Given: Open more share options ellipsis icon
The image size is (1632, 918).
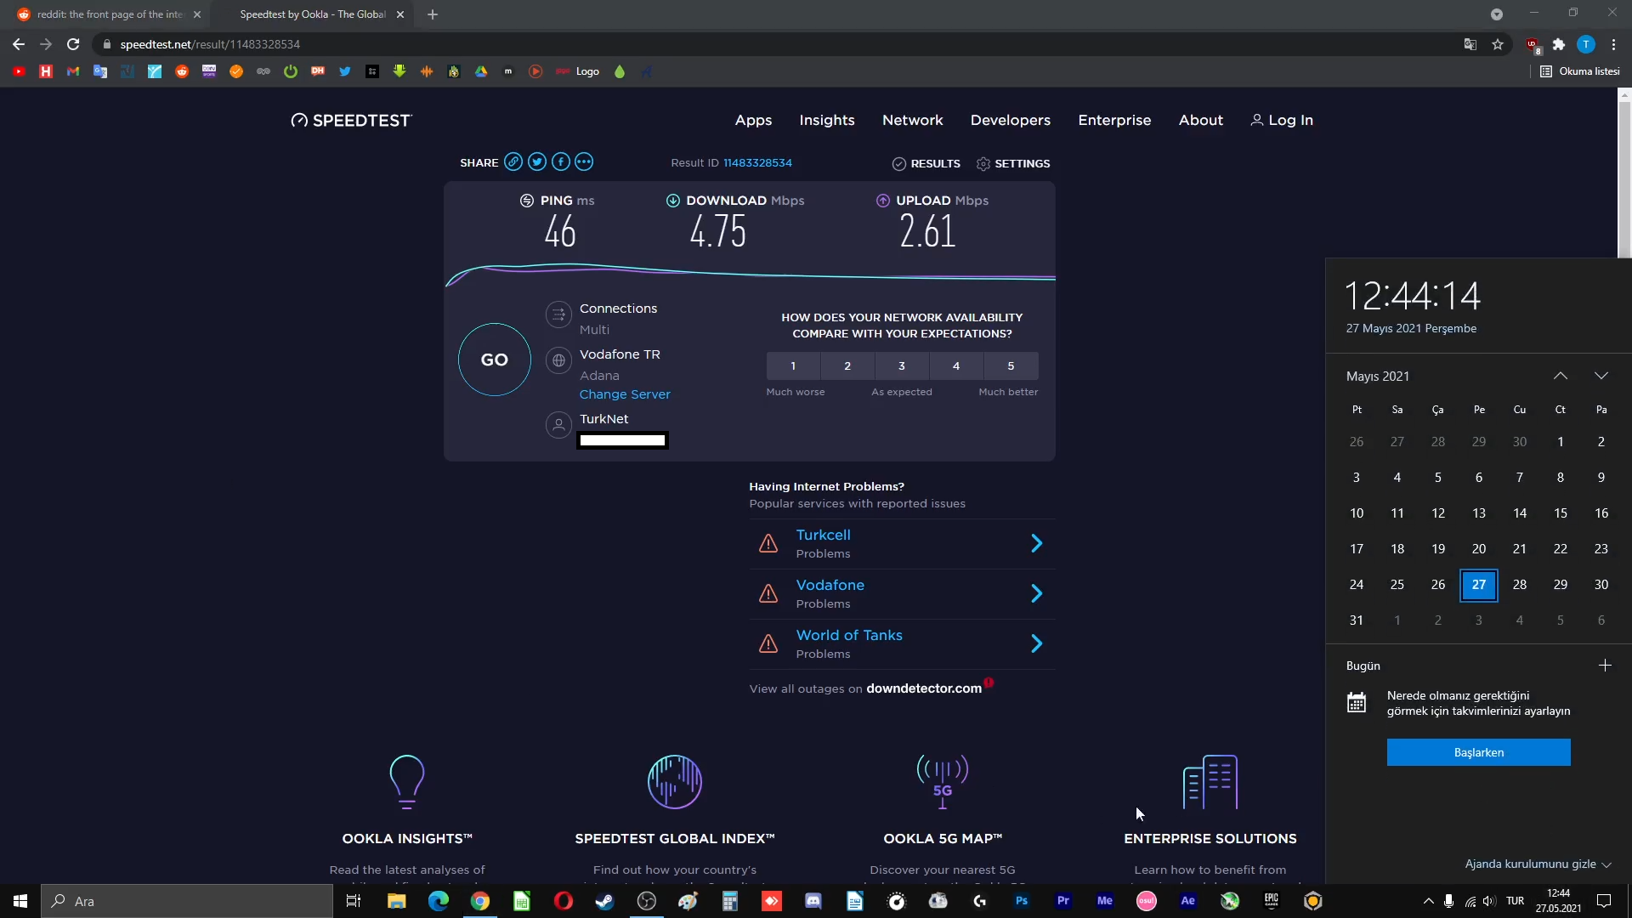Looking at the screenshot, I should (584, 162).
